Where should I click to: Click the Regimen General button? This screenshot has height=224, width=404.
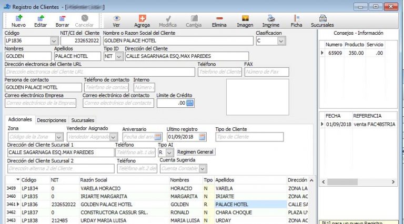(195, 152)
